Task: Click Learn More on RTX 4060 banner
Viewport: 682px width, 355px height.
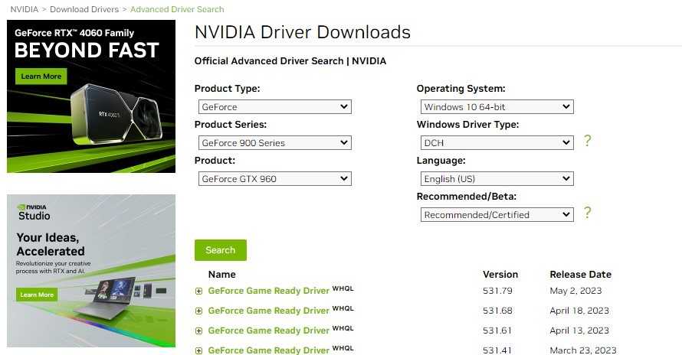Action: 41,77
